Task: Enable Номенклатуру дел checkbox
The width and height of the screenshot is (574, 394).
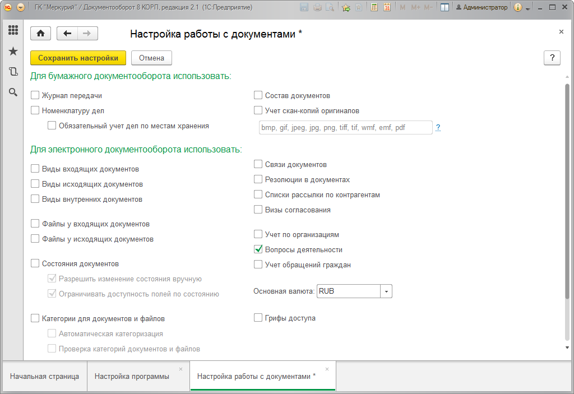Action: point(35,110)
